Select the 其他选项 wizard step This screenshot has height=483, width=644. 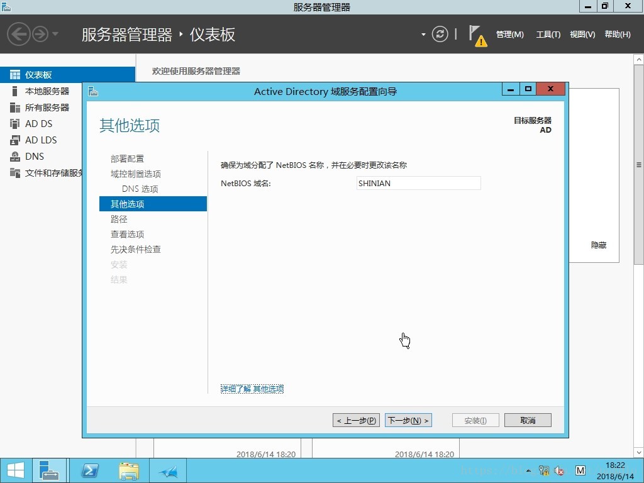pyautogui.click(x=153, y=204)
